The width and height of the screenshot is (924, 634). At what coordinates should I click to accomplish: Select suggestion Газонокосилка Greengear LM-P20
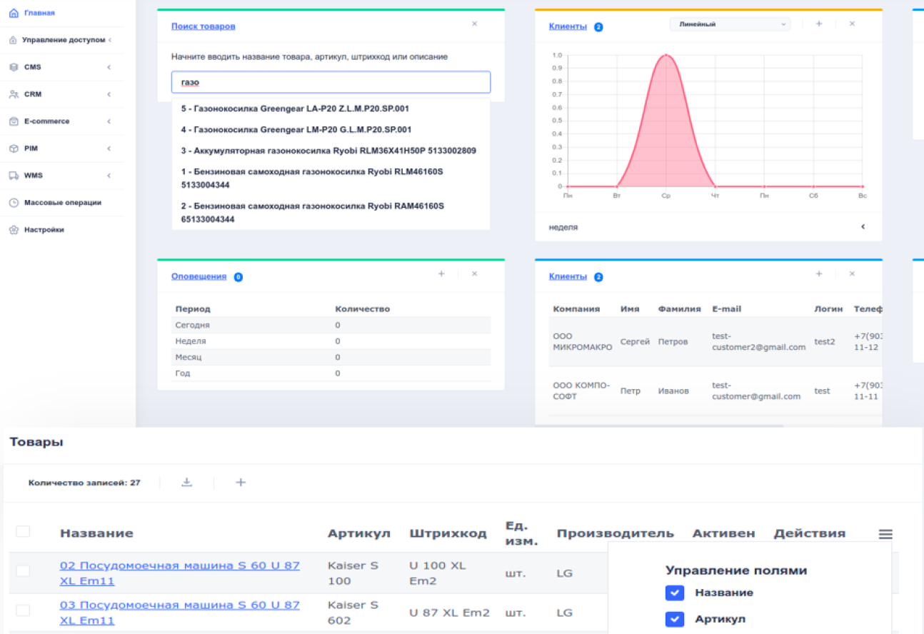331,130
